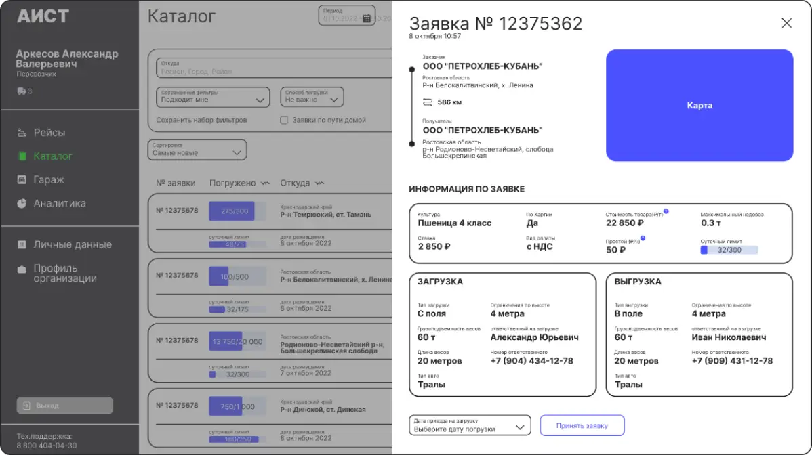Open the Сортировка dropdown

[197, 150]
